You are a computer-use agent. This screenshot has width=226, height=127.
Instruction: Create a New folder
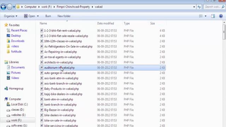pos(64,16)
